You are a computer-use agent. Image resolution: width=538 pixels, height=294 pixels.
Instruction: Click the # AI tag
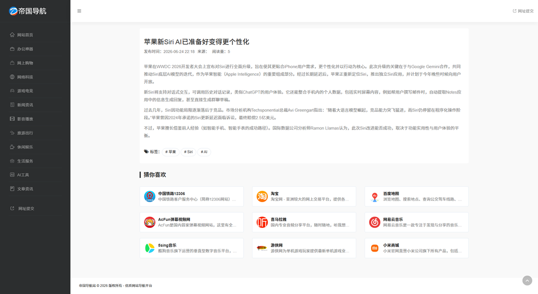[x=204, y=152]
